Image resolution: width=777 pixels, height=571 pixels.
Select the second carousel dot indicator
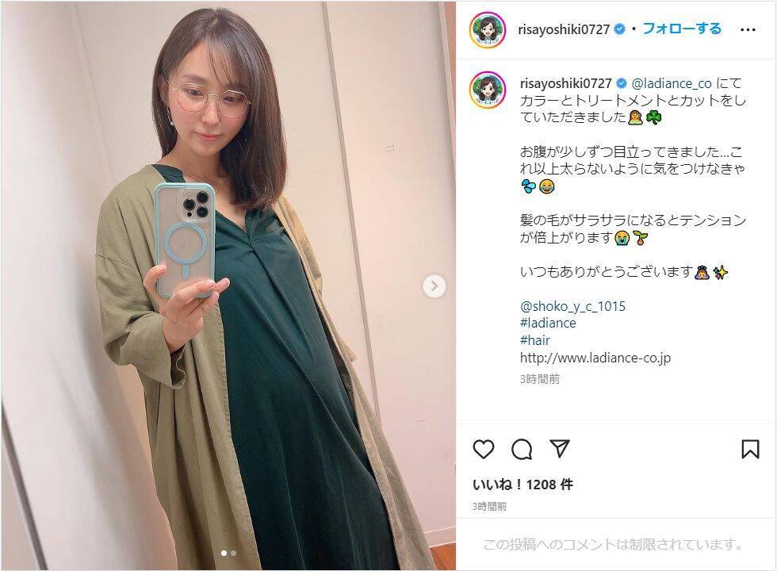tap(233, 553)
